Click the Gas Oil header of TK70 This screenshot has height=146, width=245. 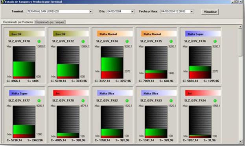[x=27, y=34]
